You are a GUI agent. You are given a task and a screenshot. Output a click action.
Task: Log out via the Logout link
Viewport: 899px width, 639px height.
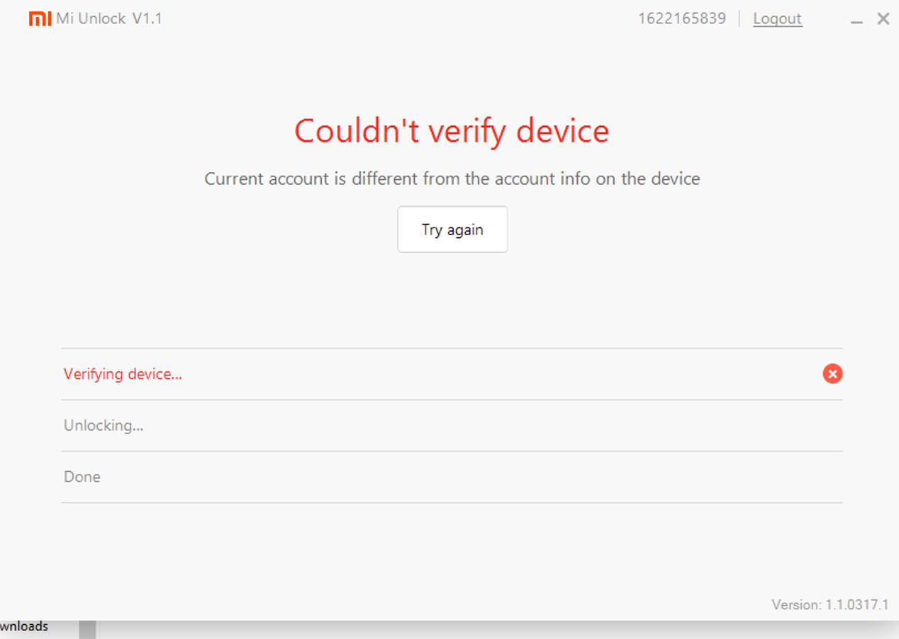(777, 19)
